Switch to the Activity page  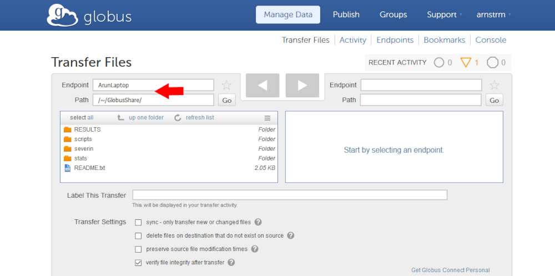(352, 40)
